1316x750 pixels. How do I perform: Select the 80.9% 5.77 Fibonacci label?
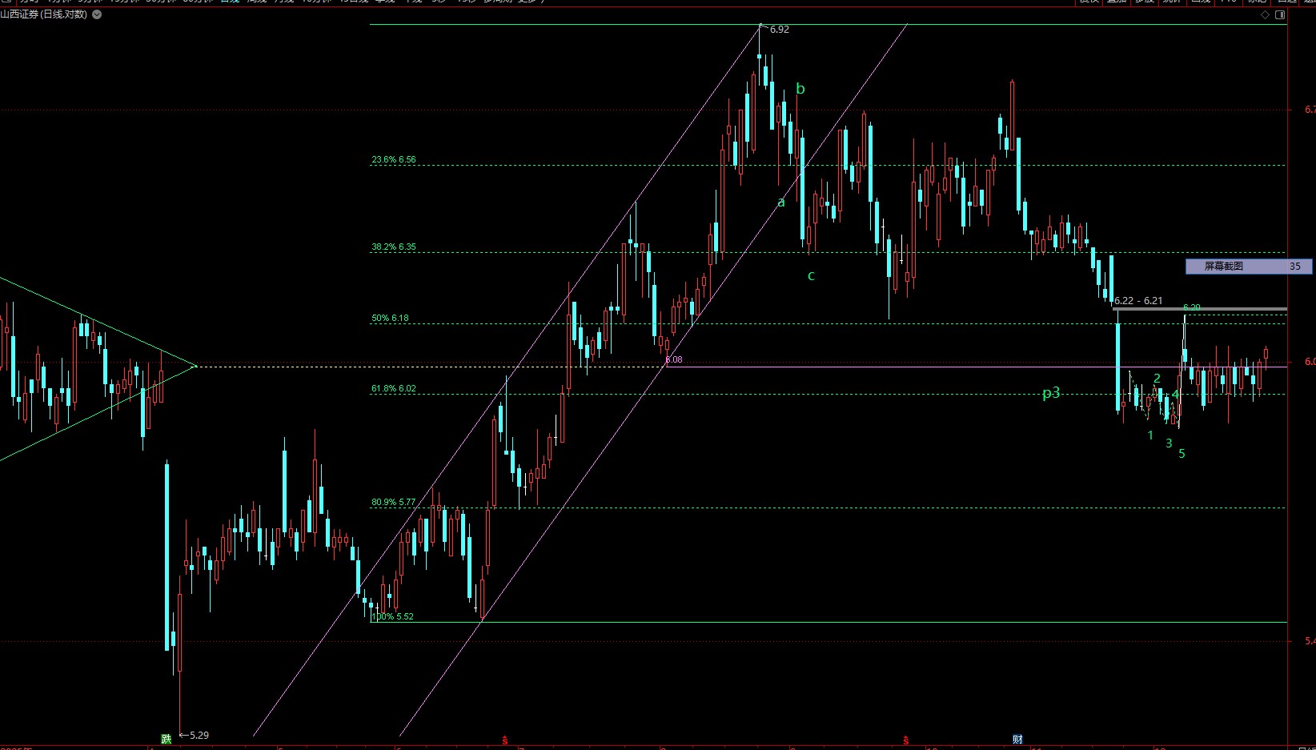(x=393, y=502)
